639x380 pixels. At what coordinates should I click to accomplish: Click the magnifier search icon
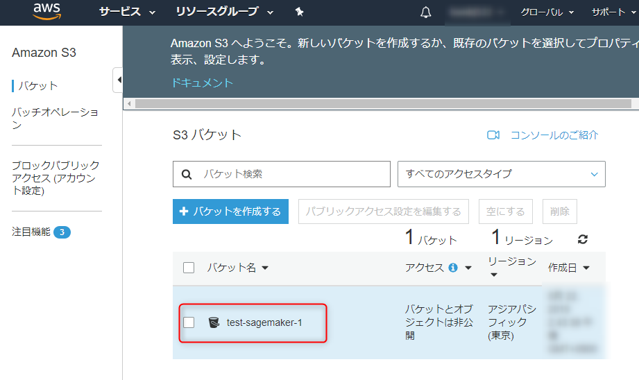[187, 174]
